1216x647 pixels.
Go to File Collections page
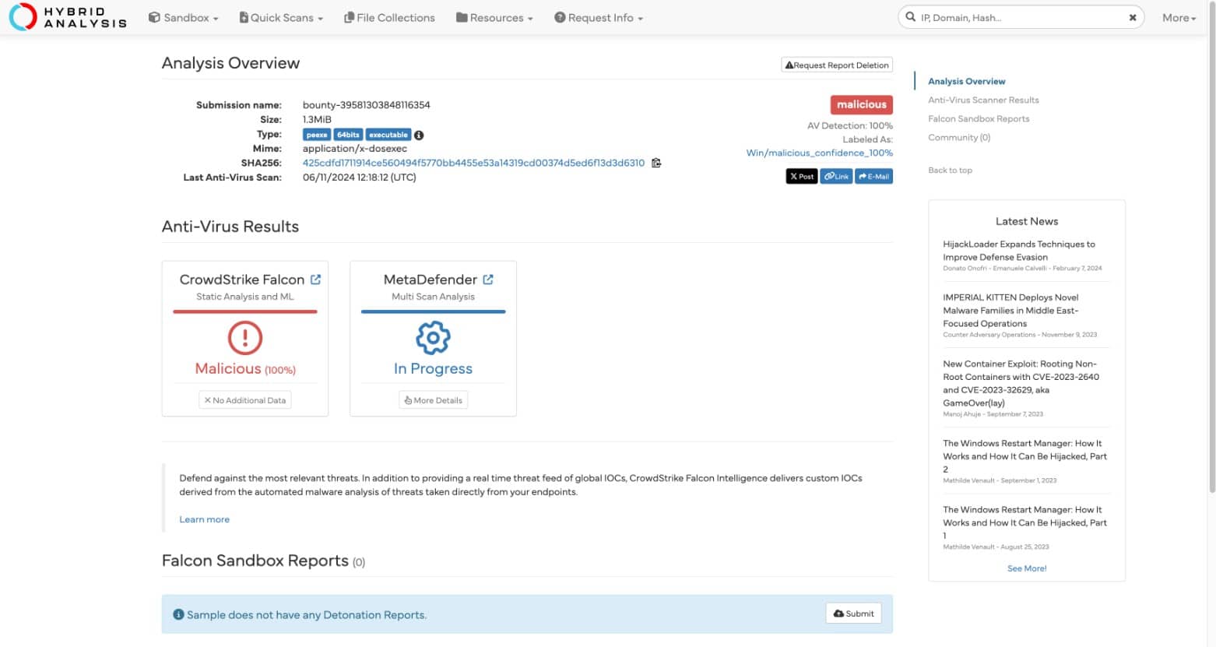(389, 17)
